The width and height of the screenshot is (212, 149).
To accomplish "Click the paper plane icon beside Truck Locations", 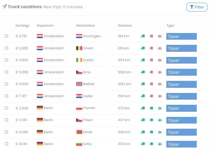I will click(x=5, y=7).
